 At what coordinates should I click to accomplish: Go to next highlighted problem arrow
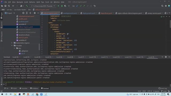169,17
